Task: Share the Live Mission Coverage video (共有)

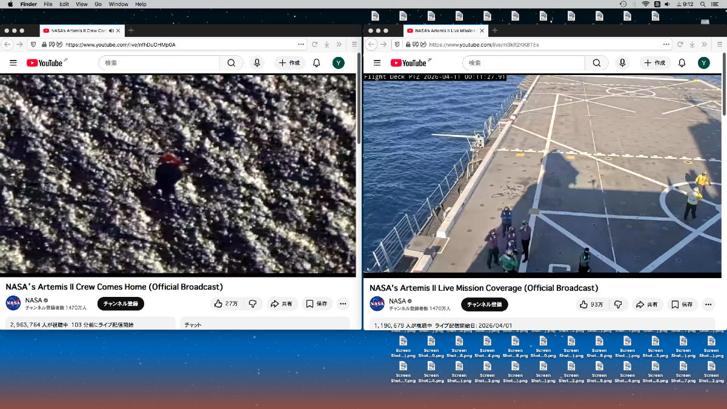Action: (x=647, y=304)
